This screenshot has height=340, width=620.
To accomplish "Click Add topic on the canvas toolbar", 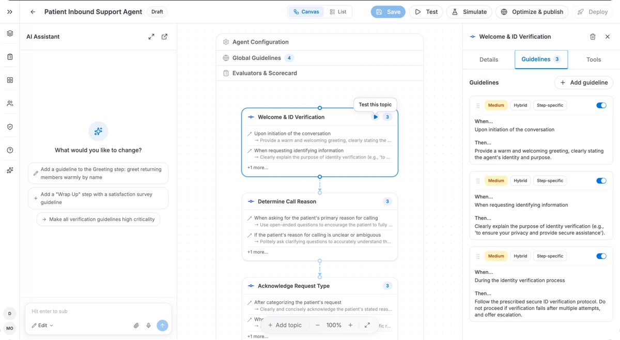I will pyautogui.click(x=285, y=325).
